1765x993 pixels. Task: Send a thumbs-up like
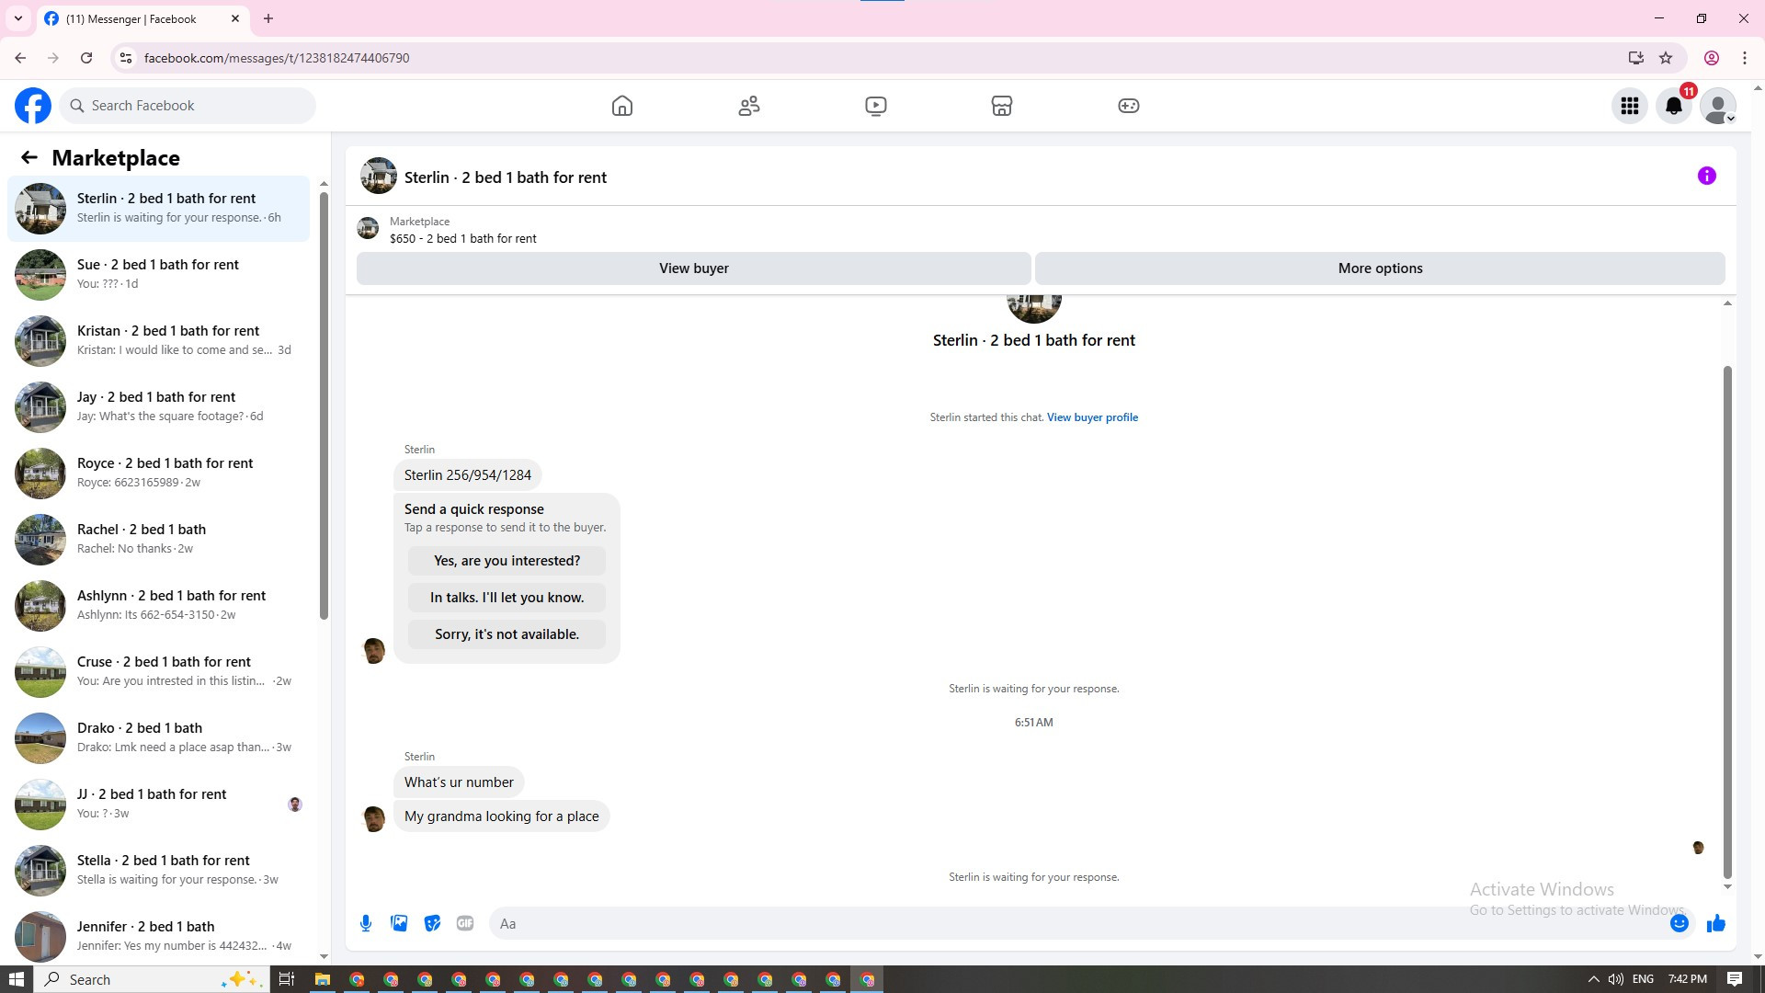pos(1715,923)
